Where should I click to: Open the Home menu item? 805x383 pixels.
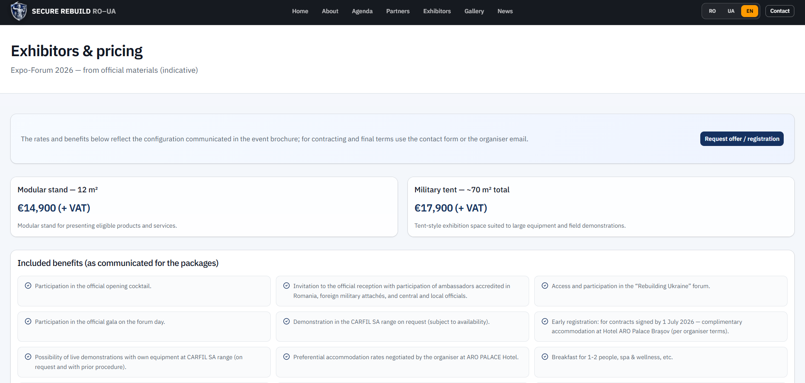click(x=300, y=11)
